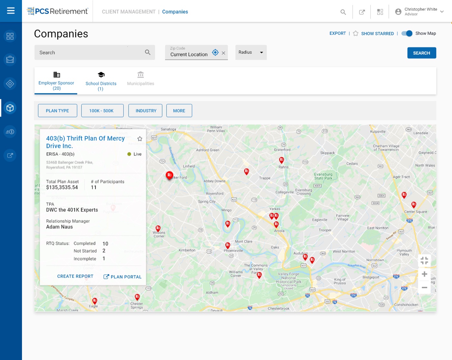Viewport: 452px width, 360px height.
Task: Go to CLIENT MANAGEMENT breadcrumb
Action: click(129, 12)
